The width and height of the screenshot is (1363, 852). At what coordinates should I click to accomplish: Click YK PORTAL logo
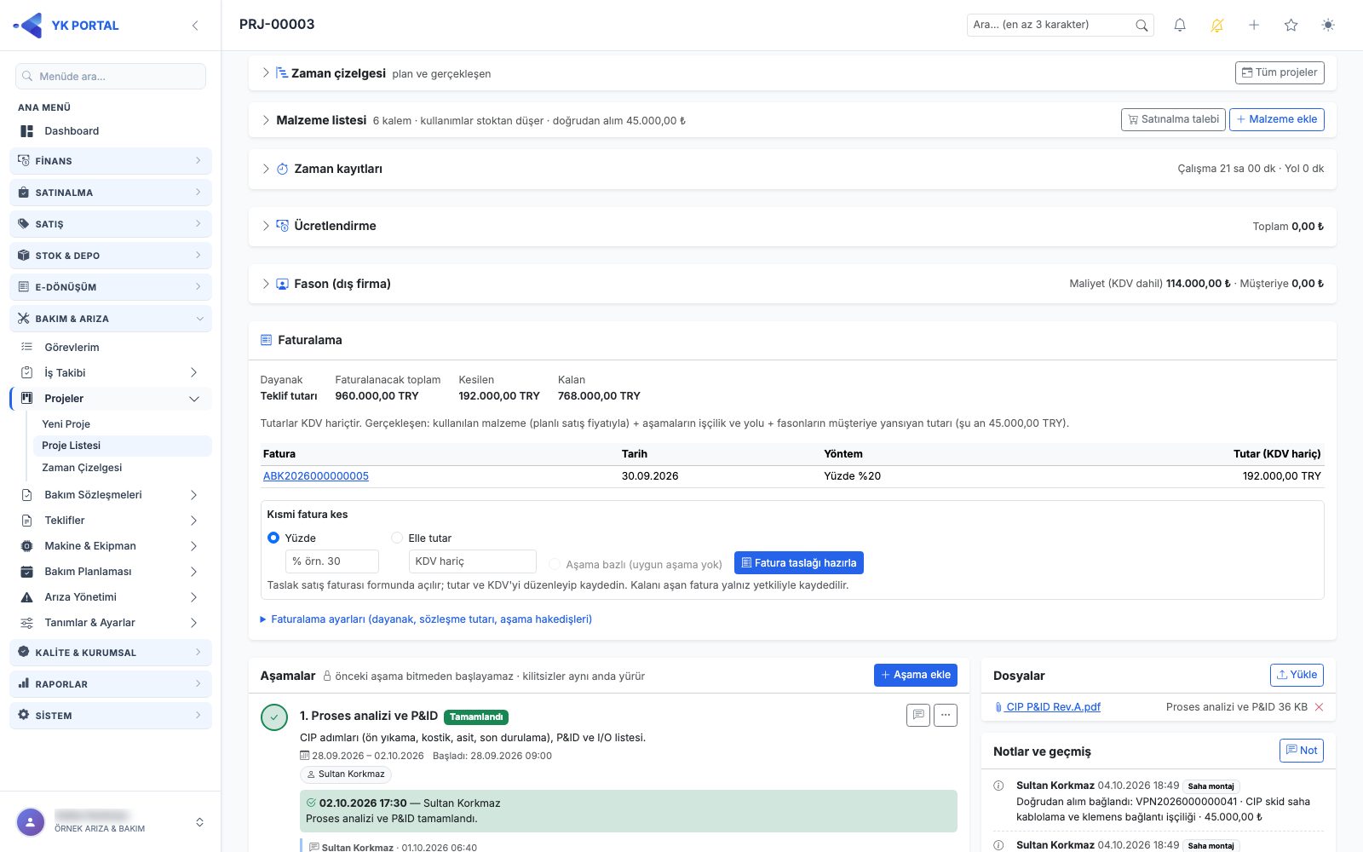(x=66, y=26)
